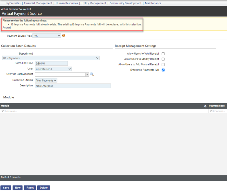Click the orange warning icon beside Payment Source Type

tap(64, 35)
